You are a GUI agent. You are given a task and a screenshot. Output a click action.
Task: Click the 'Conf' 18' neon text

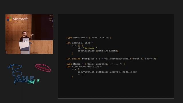34,81
